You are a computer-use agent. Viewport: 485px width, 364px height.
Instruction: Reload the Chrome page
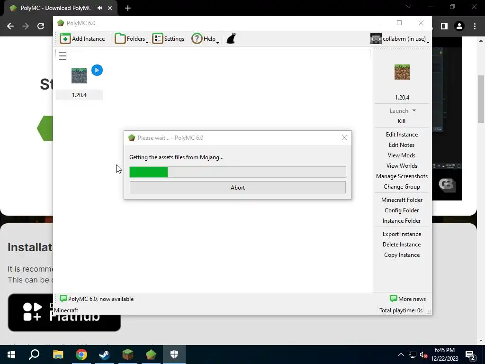point(41,26)
